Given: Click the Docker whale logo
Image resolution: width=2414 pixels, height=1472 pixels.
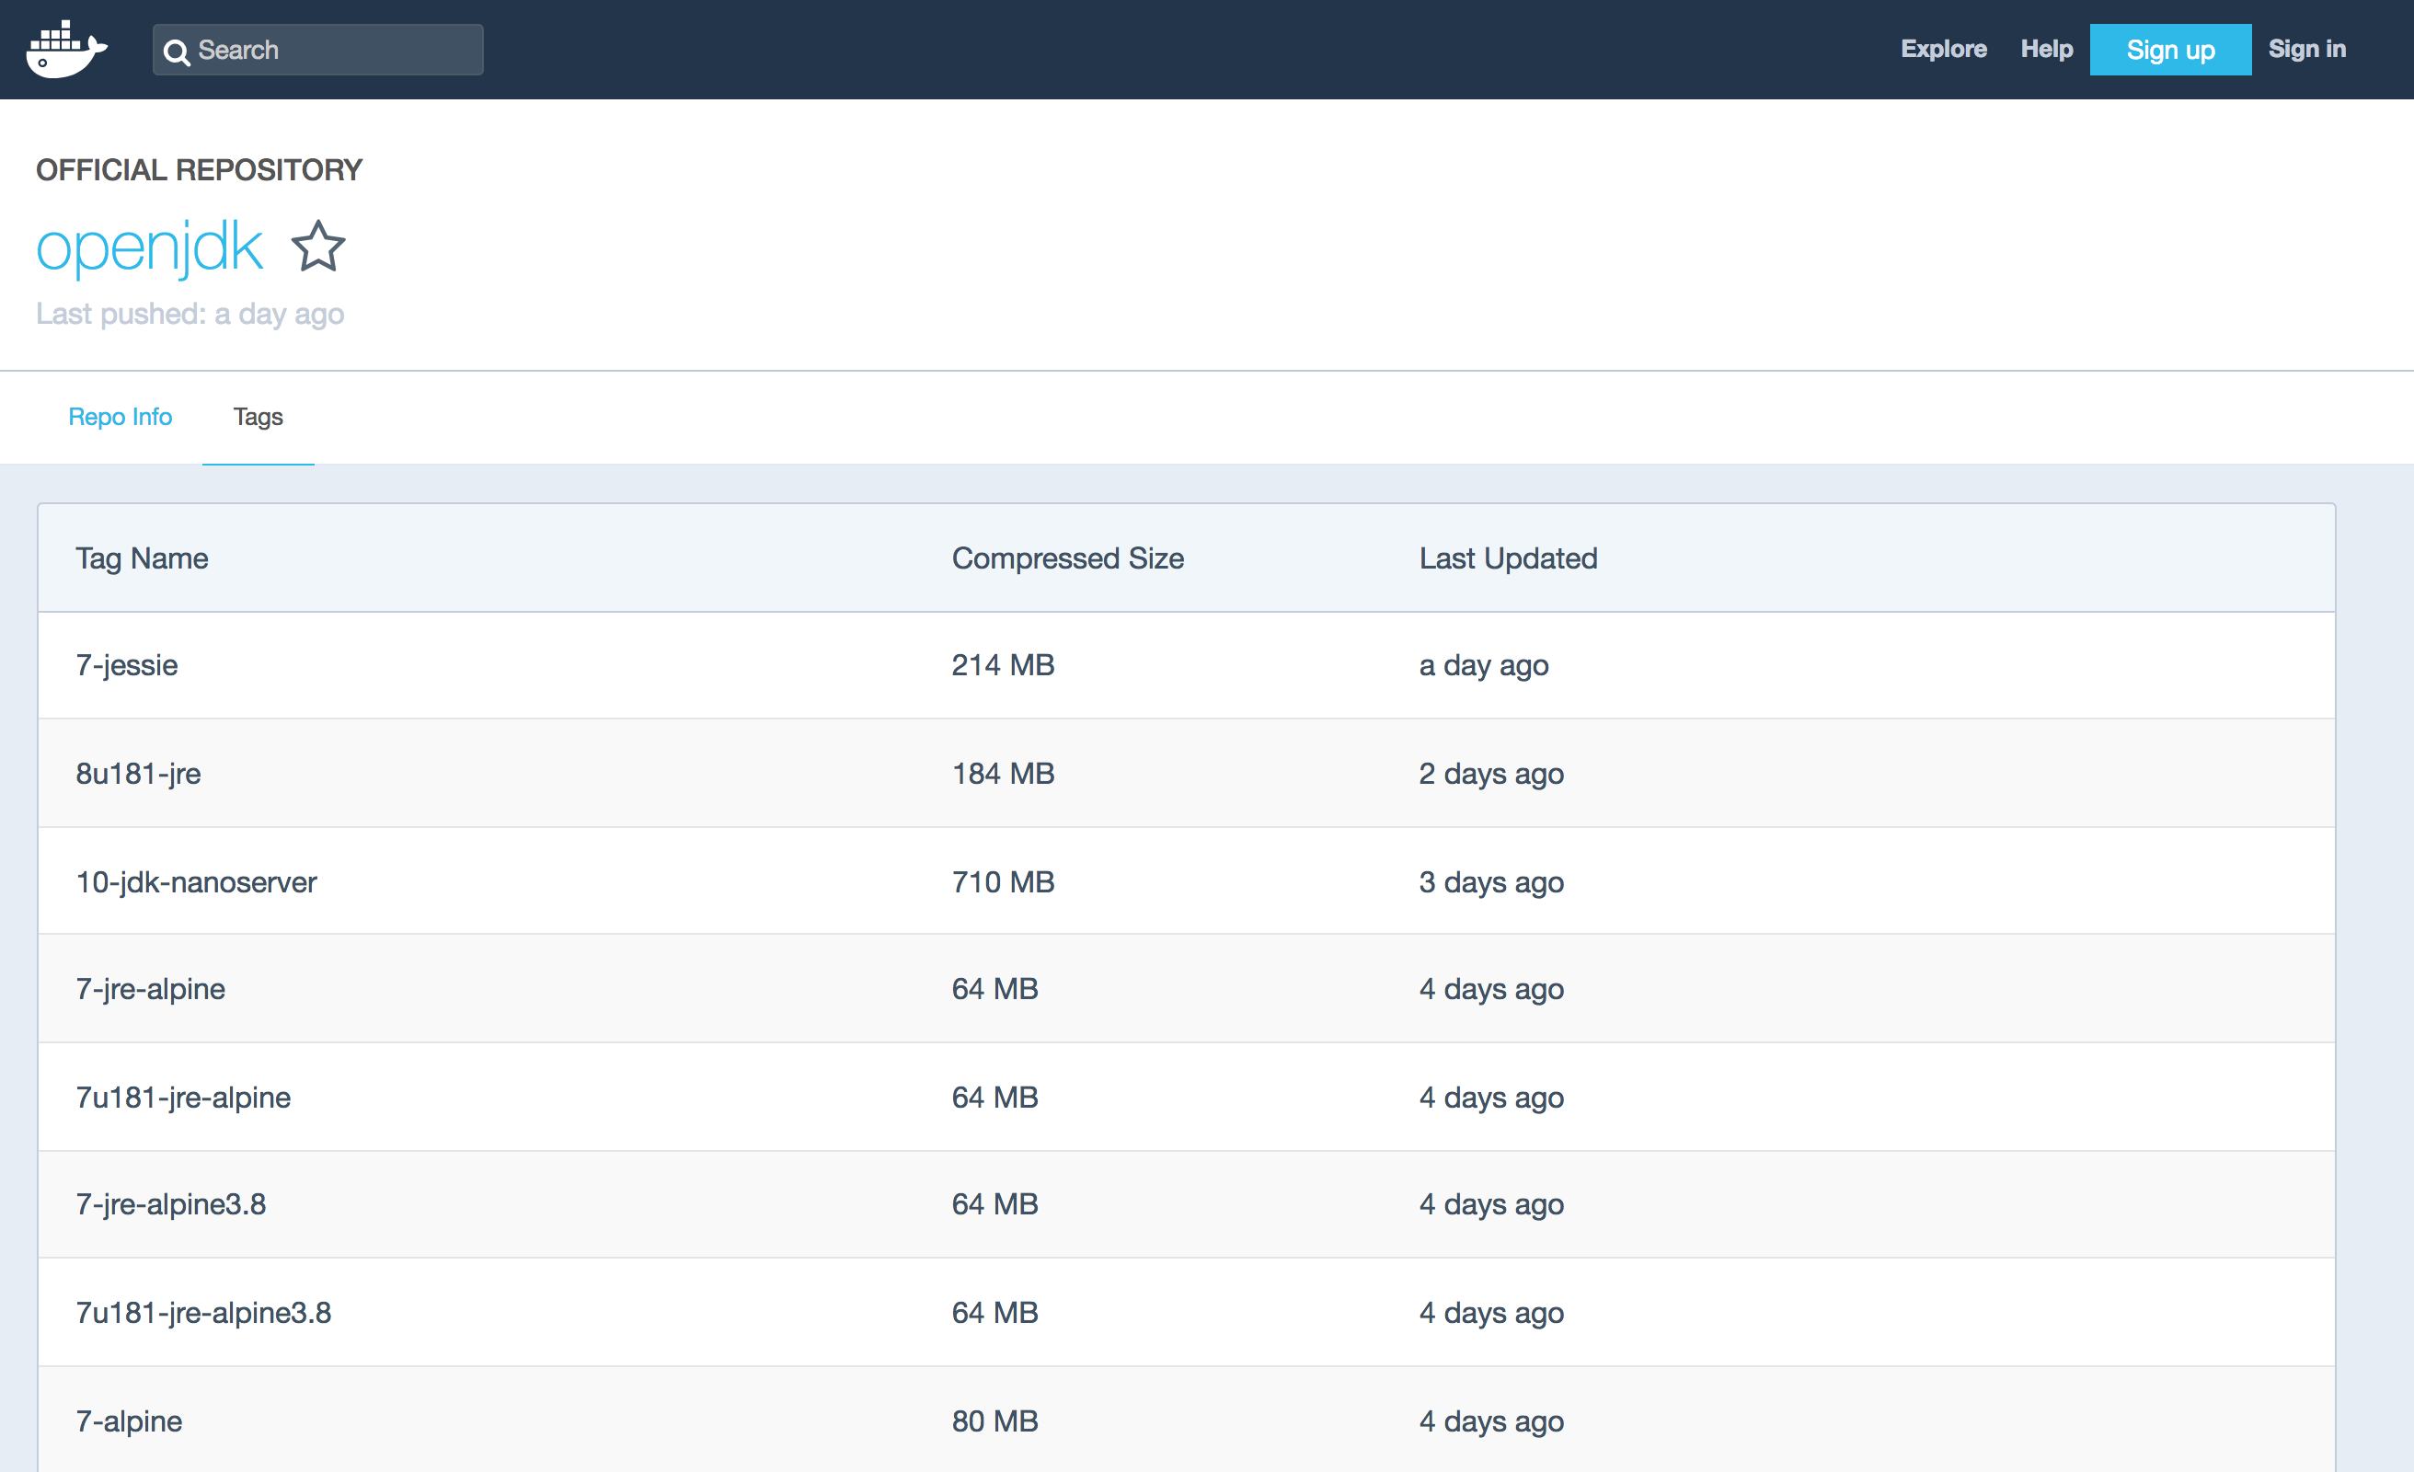Looking at the screenshot, I should point(66,49).
